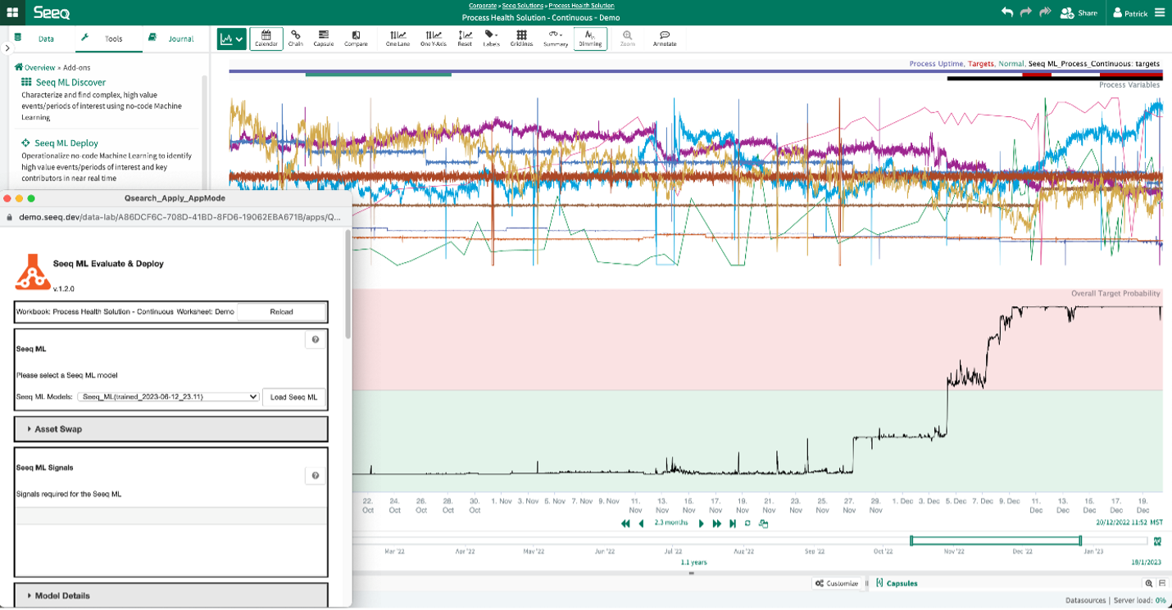The width and height of the screenshot is (1172, 610).
Task: Step display range forward half
Action: click(701, 523)
